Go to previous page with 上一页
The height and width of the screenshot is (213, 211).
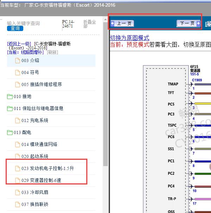(122, 24)
